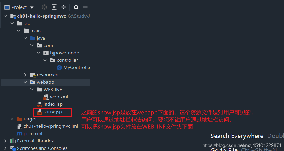Select show.jsp in the tree
284x151 pixels.
click(x=53, y=112)
